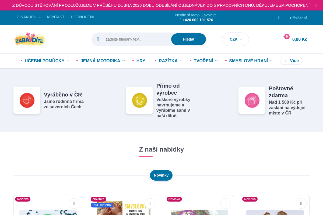Click favorite icon on fourth Novinka product
Screen dimensions: 323x215
301,203
